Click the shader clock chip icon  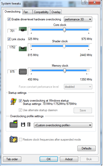tap(23, 49)
